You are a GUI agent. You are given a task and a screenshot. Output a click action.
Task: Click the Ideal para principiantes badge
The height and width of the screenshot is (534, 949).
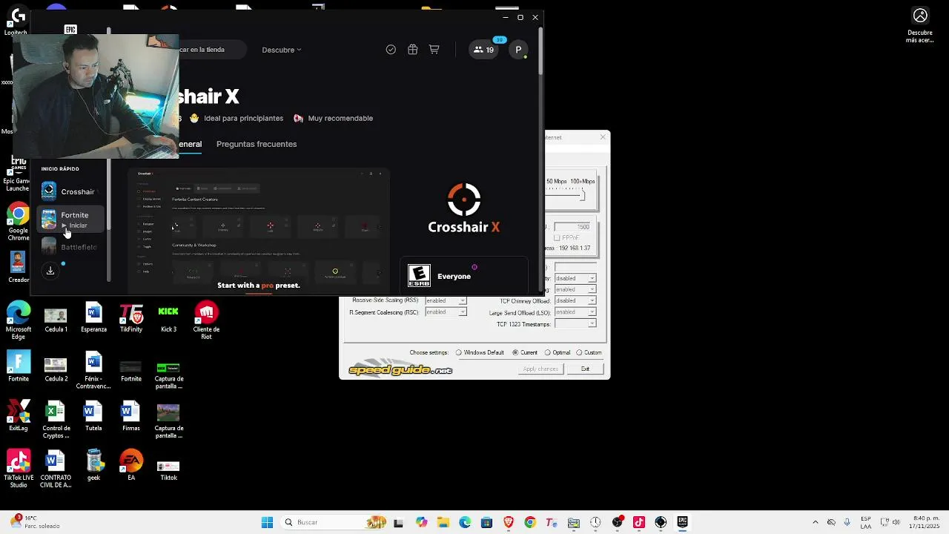[237, 118]
